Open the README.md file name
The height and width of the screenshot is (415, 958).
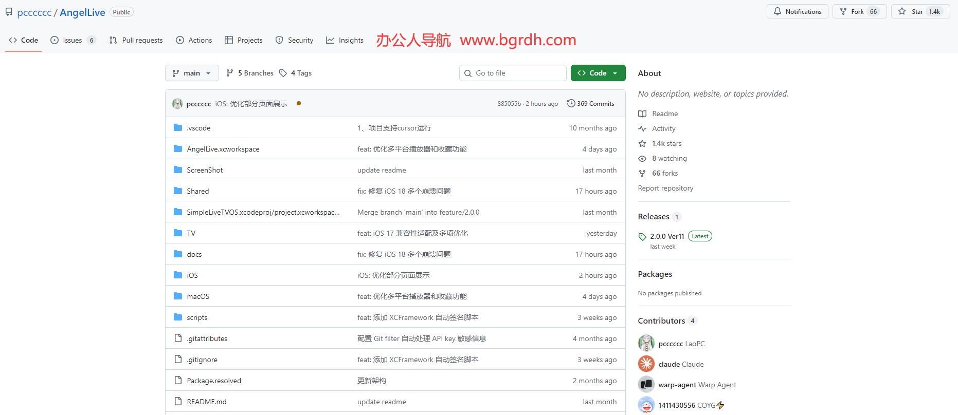click(207, 402)
